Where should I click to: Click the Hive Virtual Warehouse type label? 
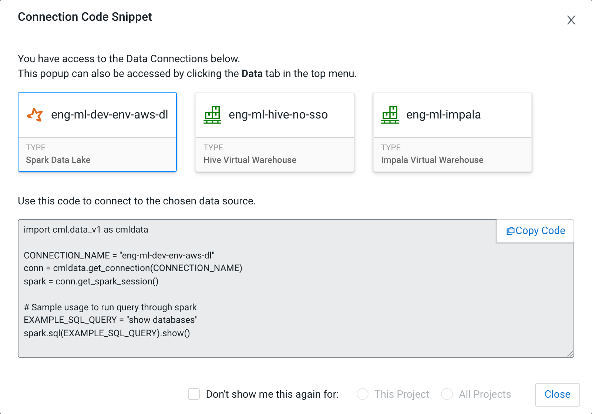250,160
